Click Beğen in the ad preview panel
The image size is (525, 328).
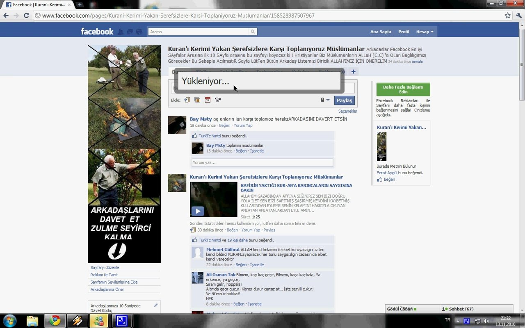(389, 179)
